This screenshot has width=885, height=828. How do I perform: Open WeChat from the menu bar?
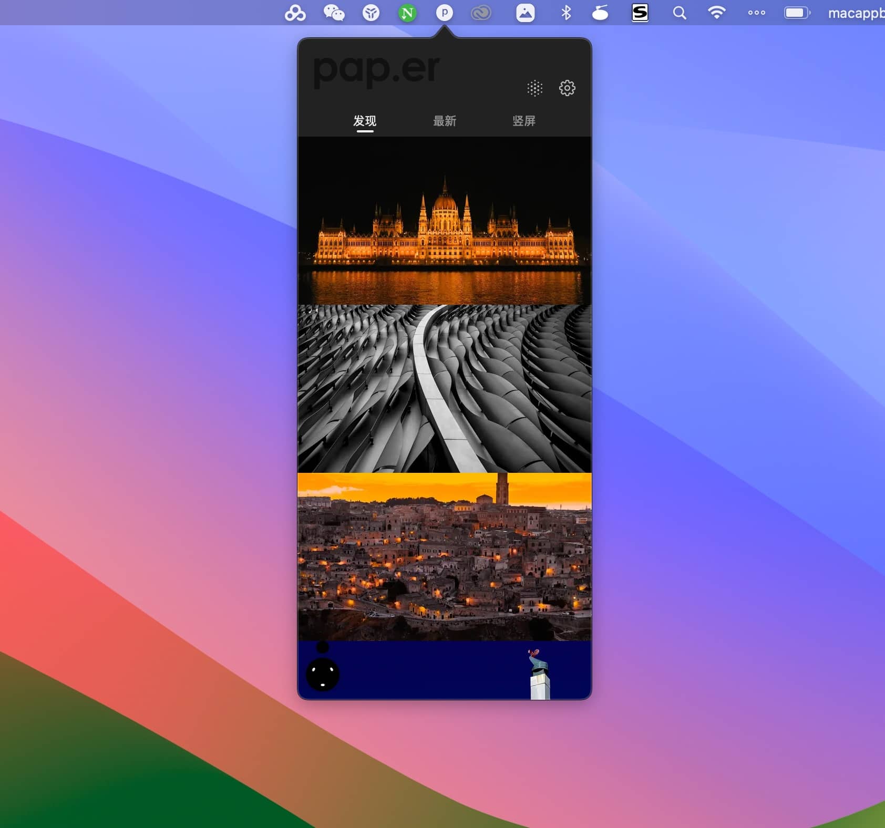click(334, 13)
